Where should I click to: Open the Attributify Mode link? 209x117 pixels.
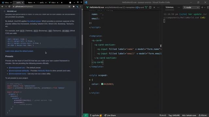pos(44,71)
